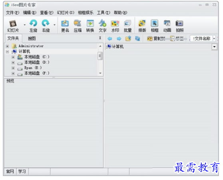Select Administrator in folder tree
Screen dimensions: 223x180
[x=31, y=46]
